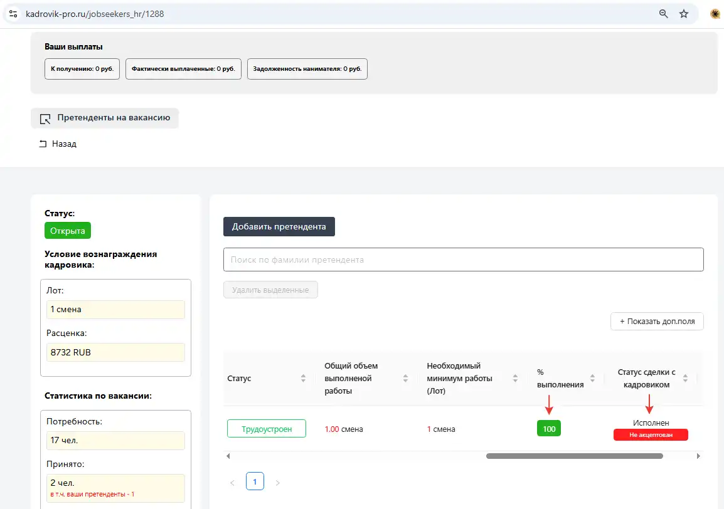Viewport: 724px width, 509px height.
Task: Sort by Статус сделки с кадровиком column
Action: click(685, 379)
